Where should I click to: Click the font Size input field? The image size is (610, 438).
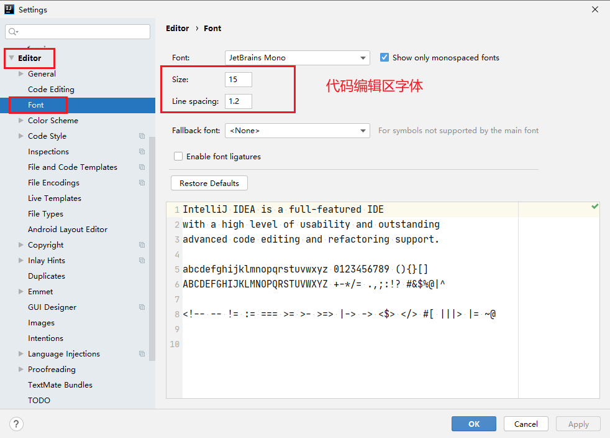click(239, 80)
